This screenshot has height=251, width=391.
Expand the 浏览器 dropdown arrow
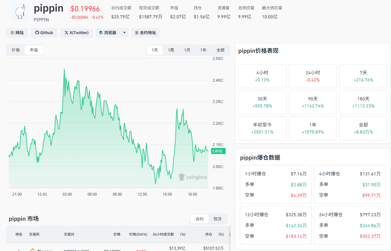[124, 33]
